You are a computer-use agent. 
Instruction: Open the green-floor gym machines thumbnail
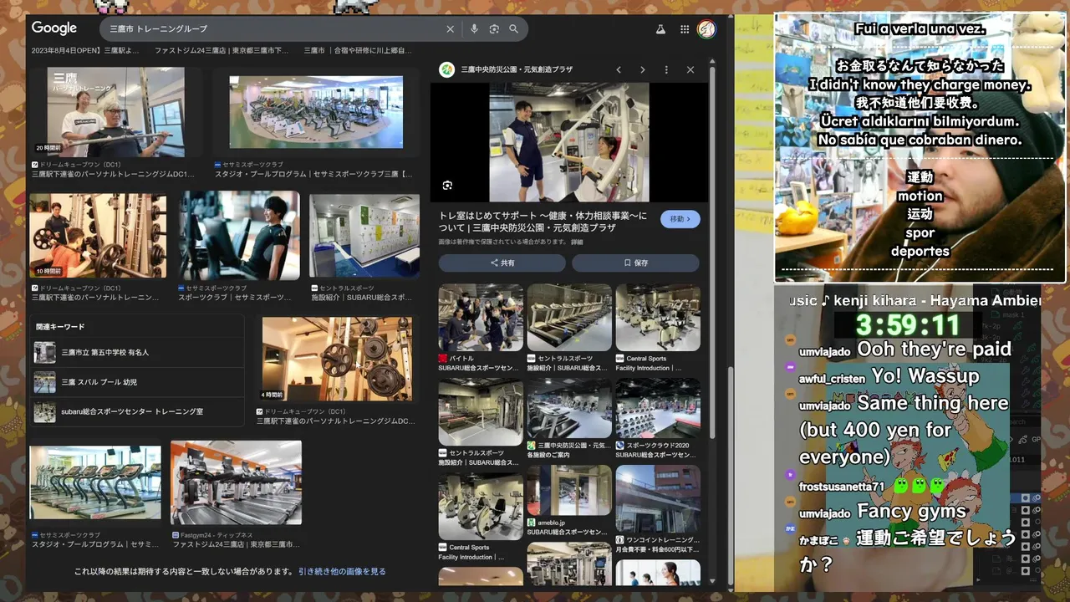316,112
